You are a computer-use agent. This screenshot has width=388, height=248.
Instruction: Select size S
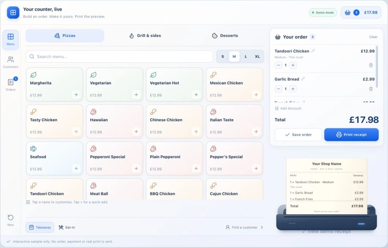click(223, 56)
